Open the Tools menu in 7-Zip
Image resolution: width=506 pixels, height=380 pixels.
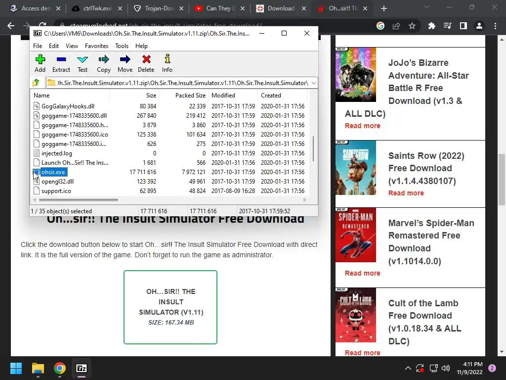pyautogui.click(x=122, y=46)
